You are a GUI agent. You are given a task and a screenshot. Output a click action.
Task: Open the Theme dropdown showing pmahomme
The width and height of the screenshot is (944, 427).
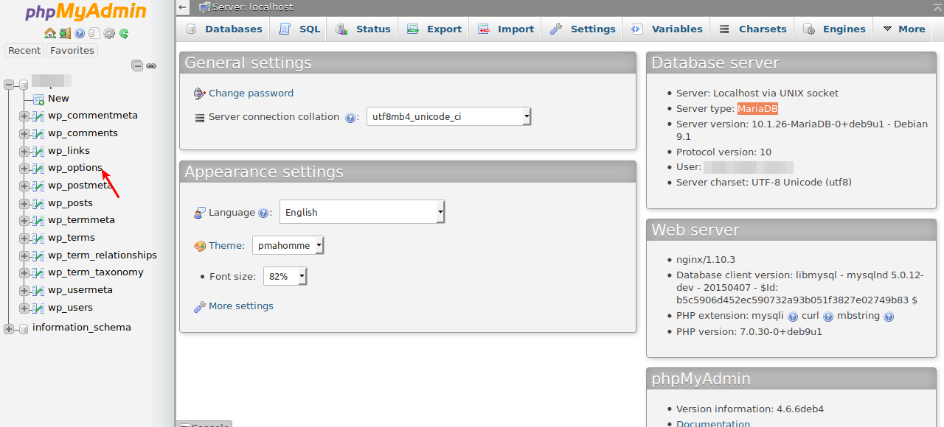288,246
